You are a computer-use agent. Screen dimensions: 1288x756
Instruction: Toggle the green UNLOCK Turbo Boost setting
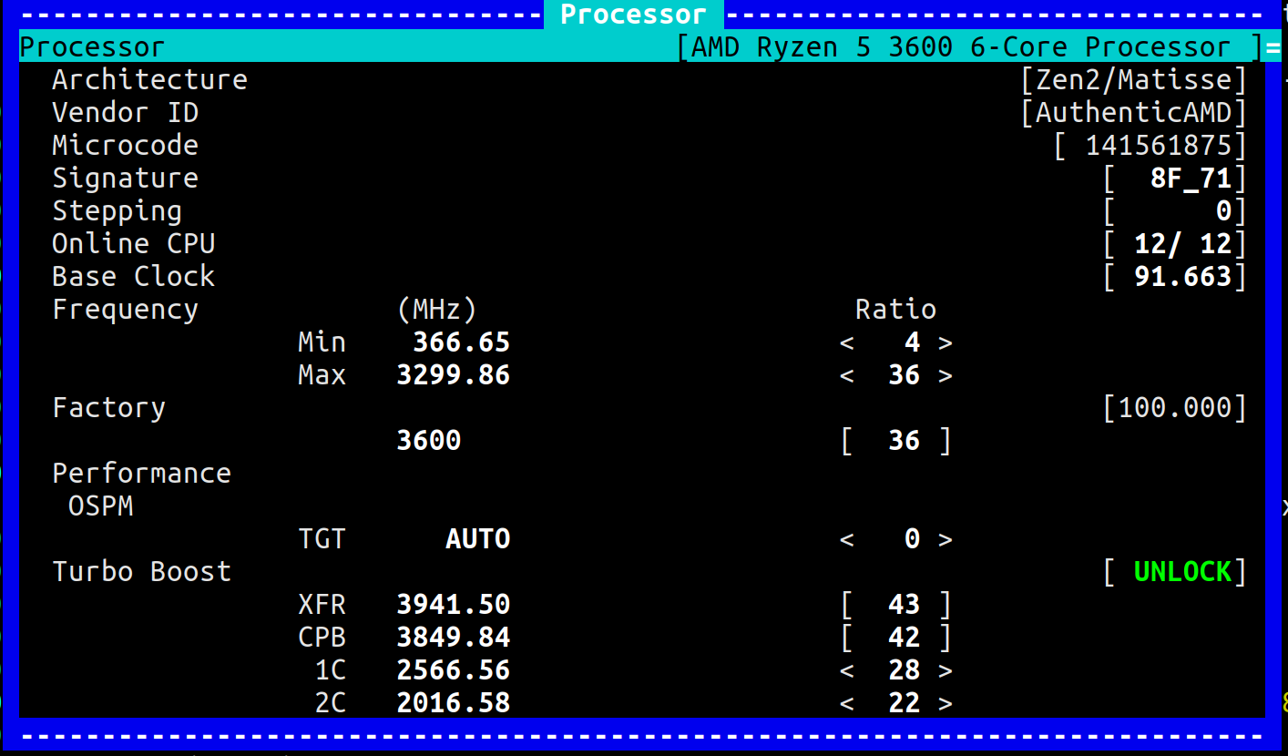tap(1182, 572)
